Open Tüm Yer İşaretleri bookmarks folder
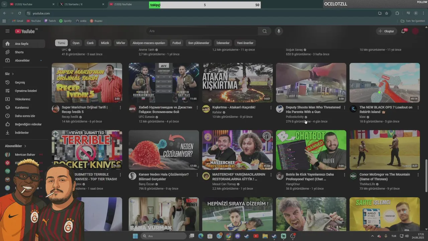Viewport: 428px width, 241px height. point(413,21)
